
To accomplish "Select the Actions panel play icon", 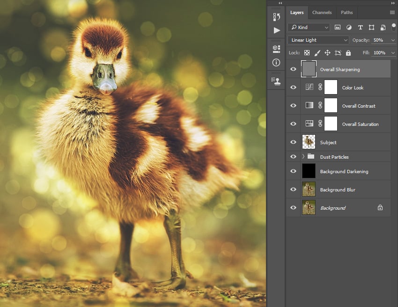I will pos(276,30).
